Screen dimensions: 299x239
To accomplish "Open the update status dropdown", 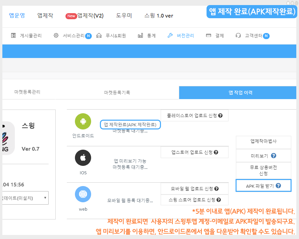I will tap(25, 198).
